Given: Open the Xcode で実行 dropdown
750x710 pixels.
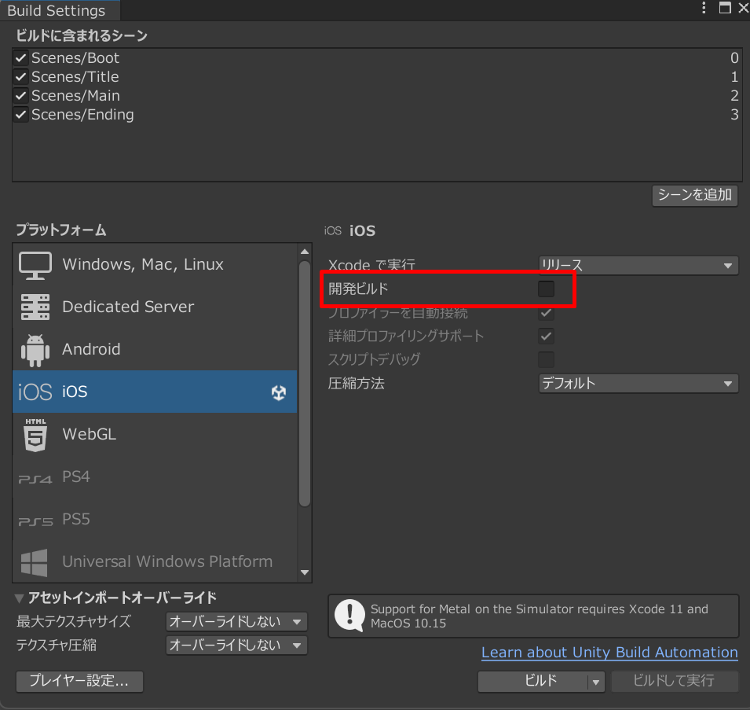Looking at the screenshot, I should coord(638,266).
